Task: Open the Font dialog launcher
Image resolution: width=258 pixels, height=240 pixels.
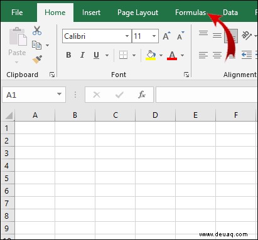Action: pos(186,75)
